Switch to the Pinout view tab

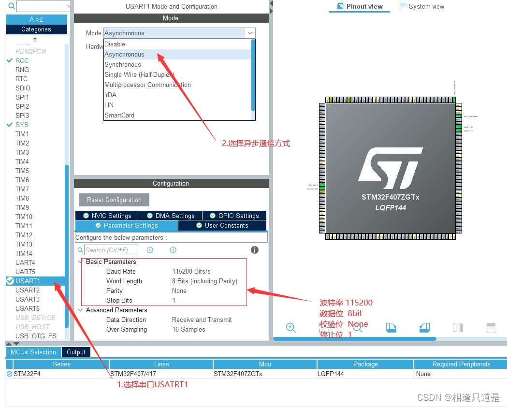[359, 6]
